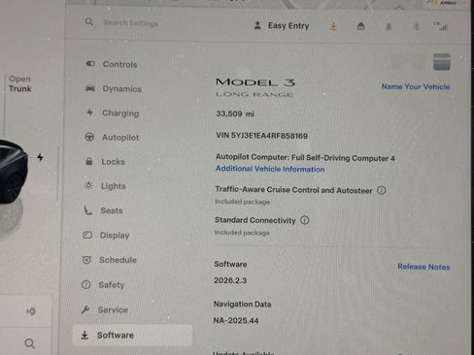
Task: Click the Safety warning icon
Action: (86, 284)
